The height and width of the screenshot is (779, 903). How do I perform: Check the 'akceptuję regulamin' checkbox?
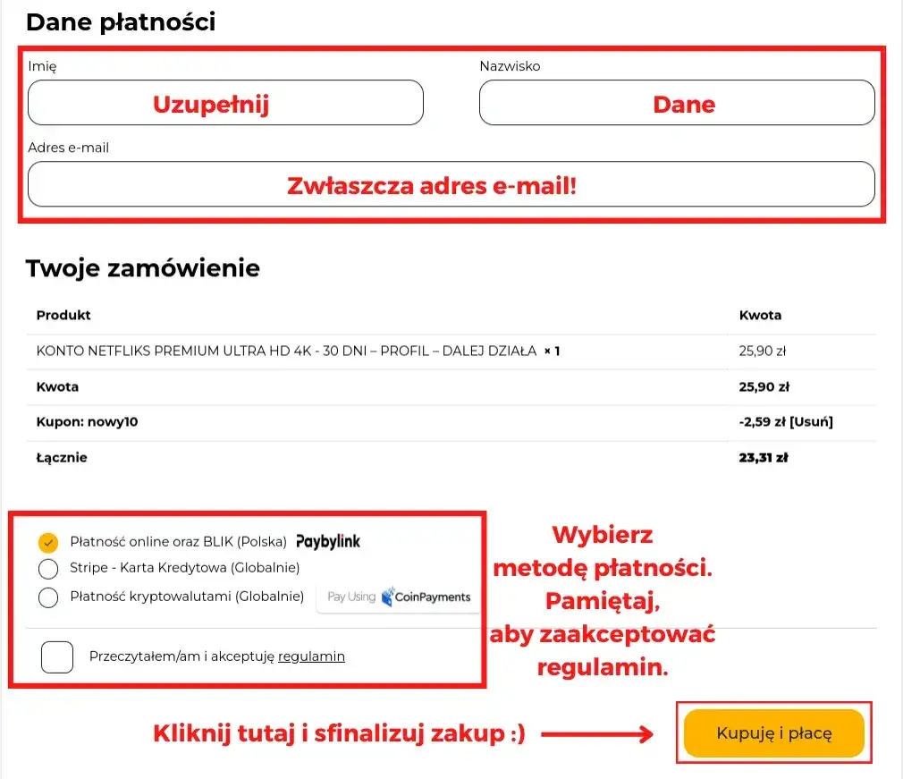click(x=56, y=656)
